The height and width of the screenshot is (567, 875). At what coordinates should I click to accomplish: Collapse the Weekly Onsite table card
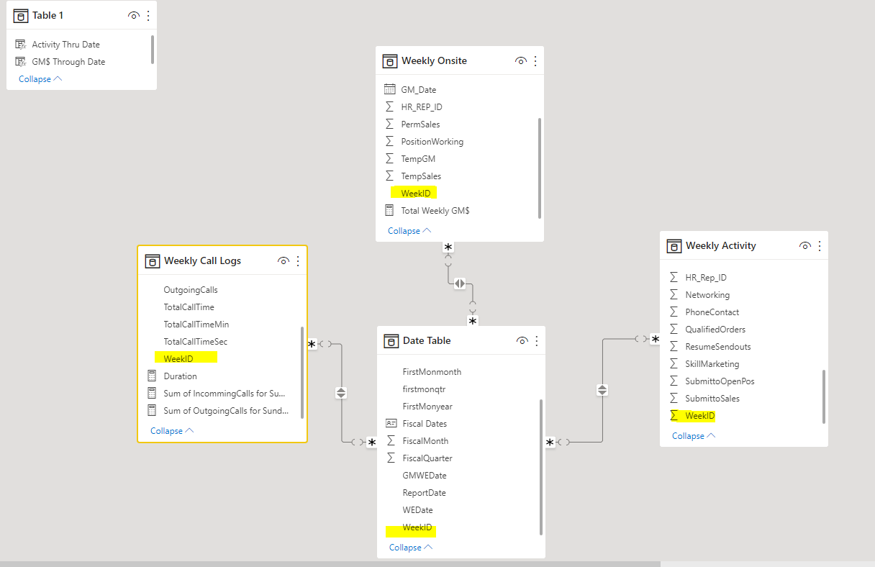(x=409, y=231)
